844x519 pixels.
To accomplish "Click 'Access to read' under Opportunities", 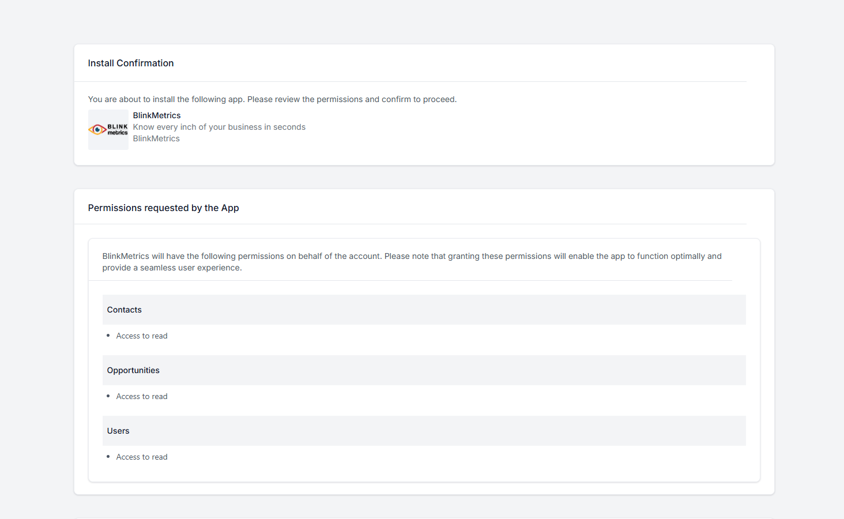I will coord(142,396).
